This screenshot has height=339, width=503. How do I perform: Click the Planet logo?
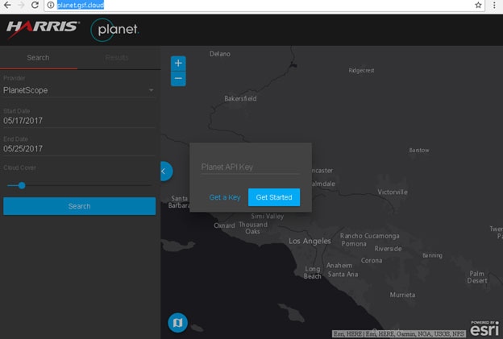(114, 30)
